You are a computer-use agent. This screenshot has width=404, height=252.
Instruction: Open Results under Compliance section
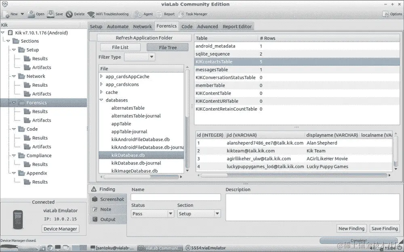pos(40,164)
